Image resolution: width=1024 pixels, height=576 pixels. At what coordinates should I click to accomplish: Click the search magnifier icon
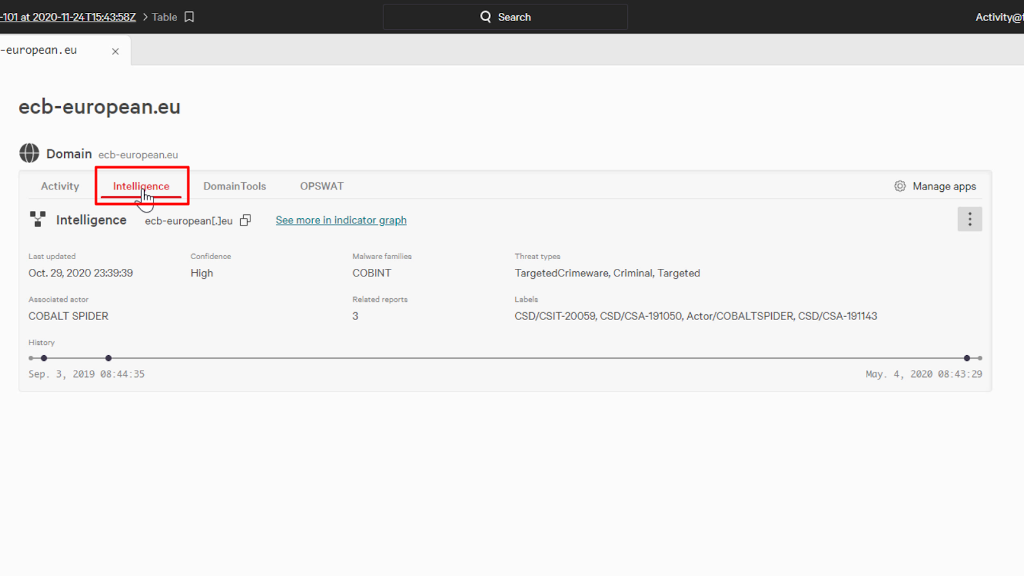click(486, 17)
